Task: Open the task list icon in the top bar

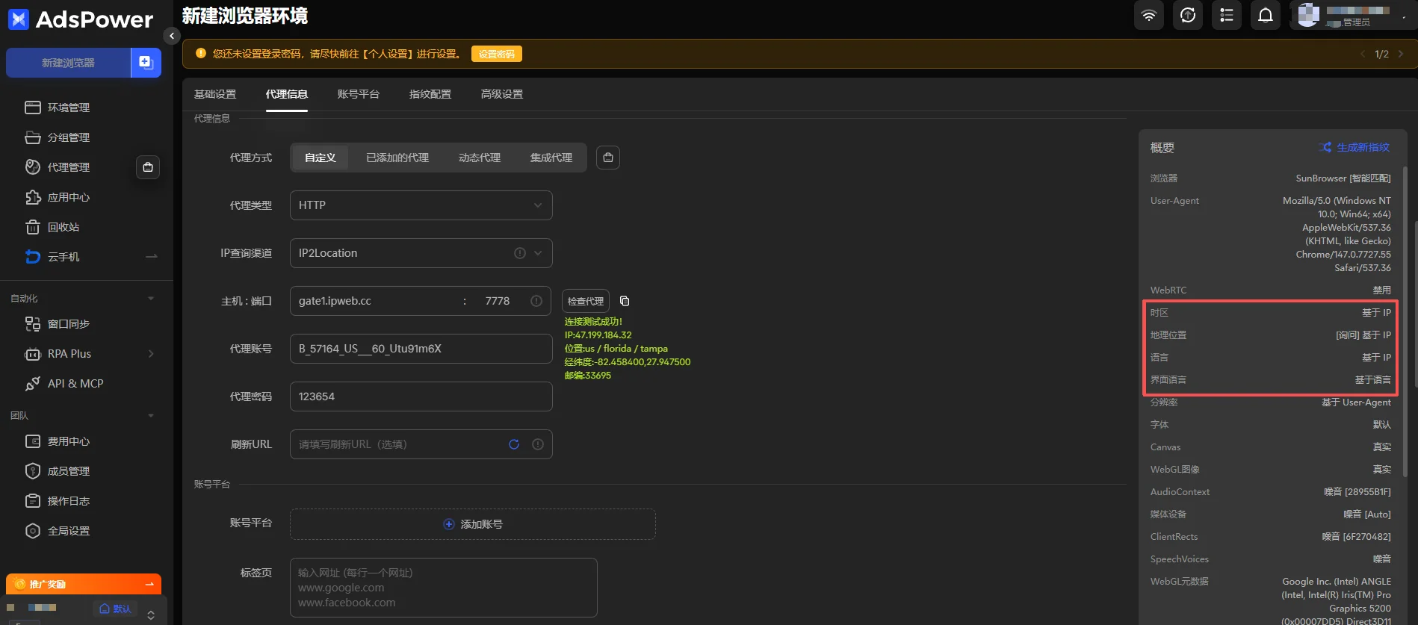Action: [x=1227, y=15]
